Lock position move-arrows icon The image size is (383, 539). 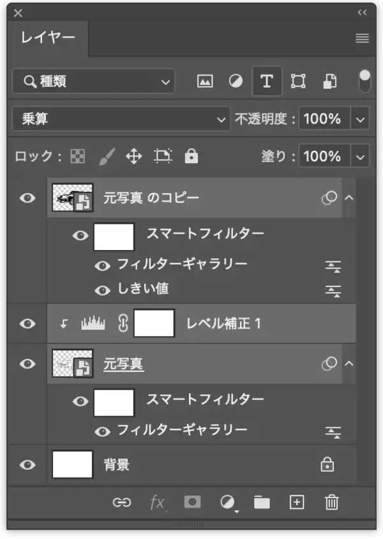pyautogui.click(x=134, y=157)
